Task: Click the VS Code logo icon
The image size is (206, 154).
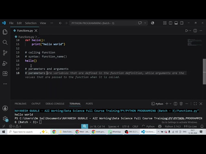Action: (x=4, y=23)
